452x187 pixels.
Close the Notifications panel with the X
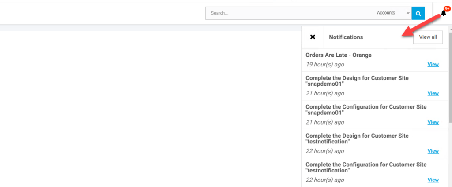pos(313,37)
